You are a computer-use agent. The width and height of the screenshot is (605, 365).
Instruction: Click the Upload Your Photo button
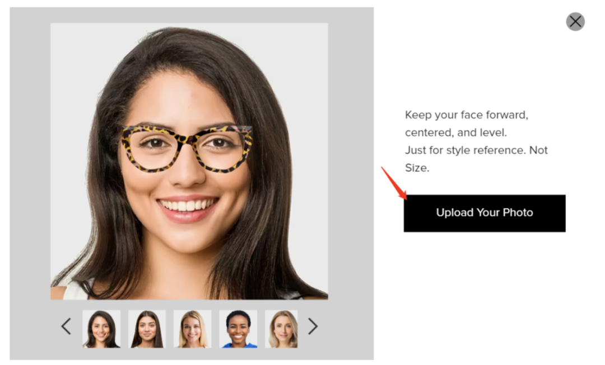click(x=485, y=214)
